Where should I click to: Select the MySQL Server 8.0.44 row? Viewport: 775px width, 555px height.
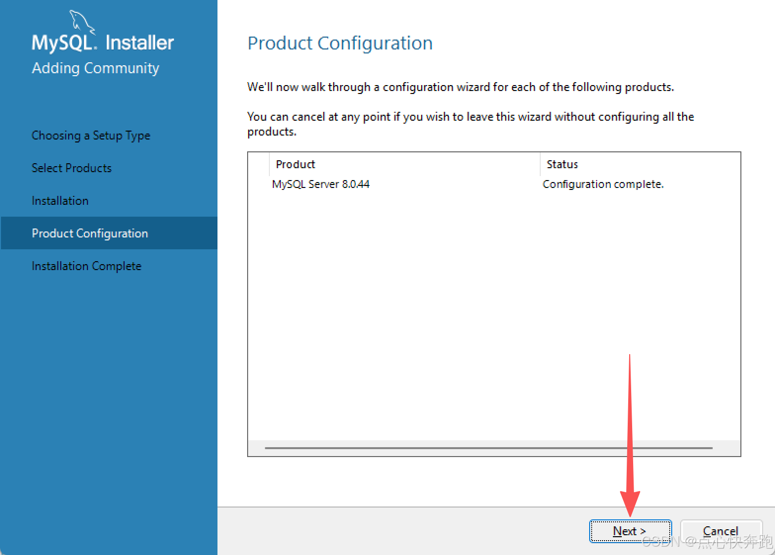click(494, 184)
